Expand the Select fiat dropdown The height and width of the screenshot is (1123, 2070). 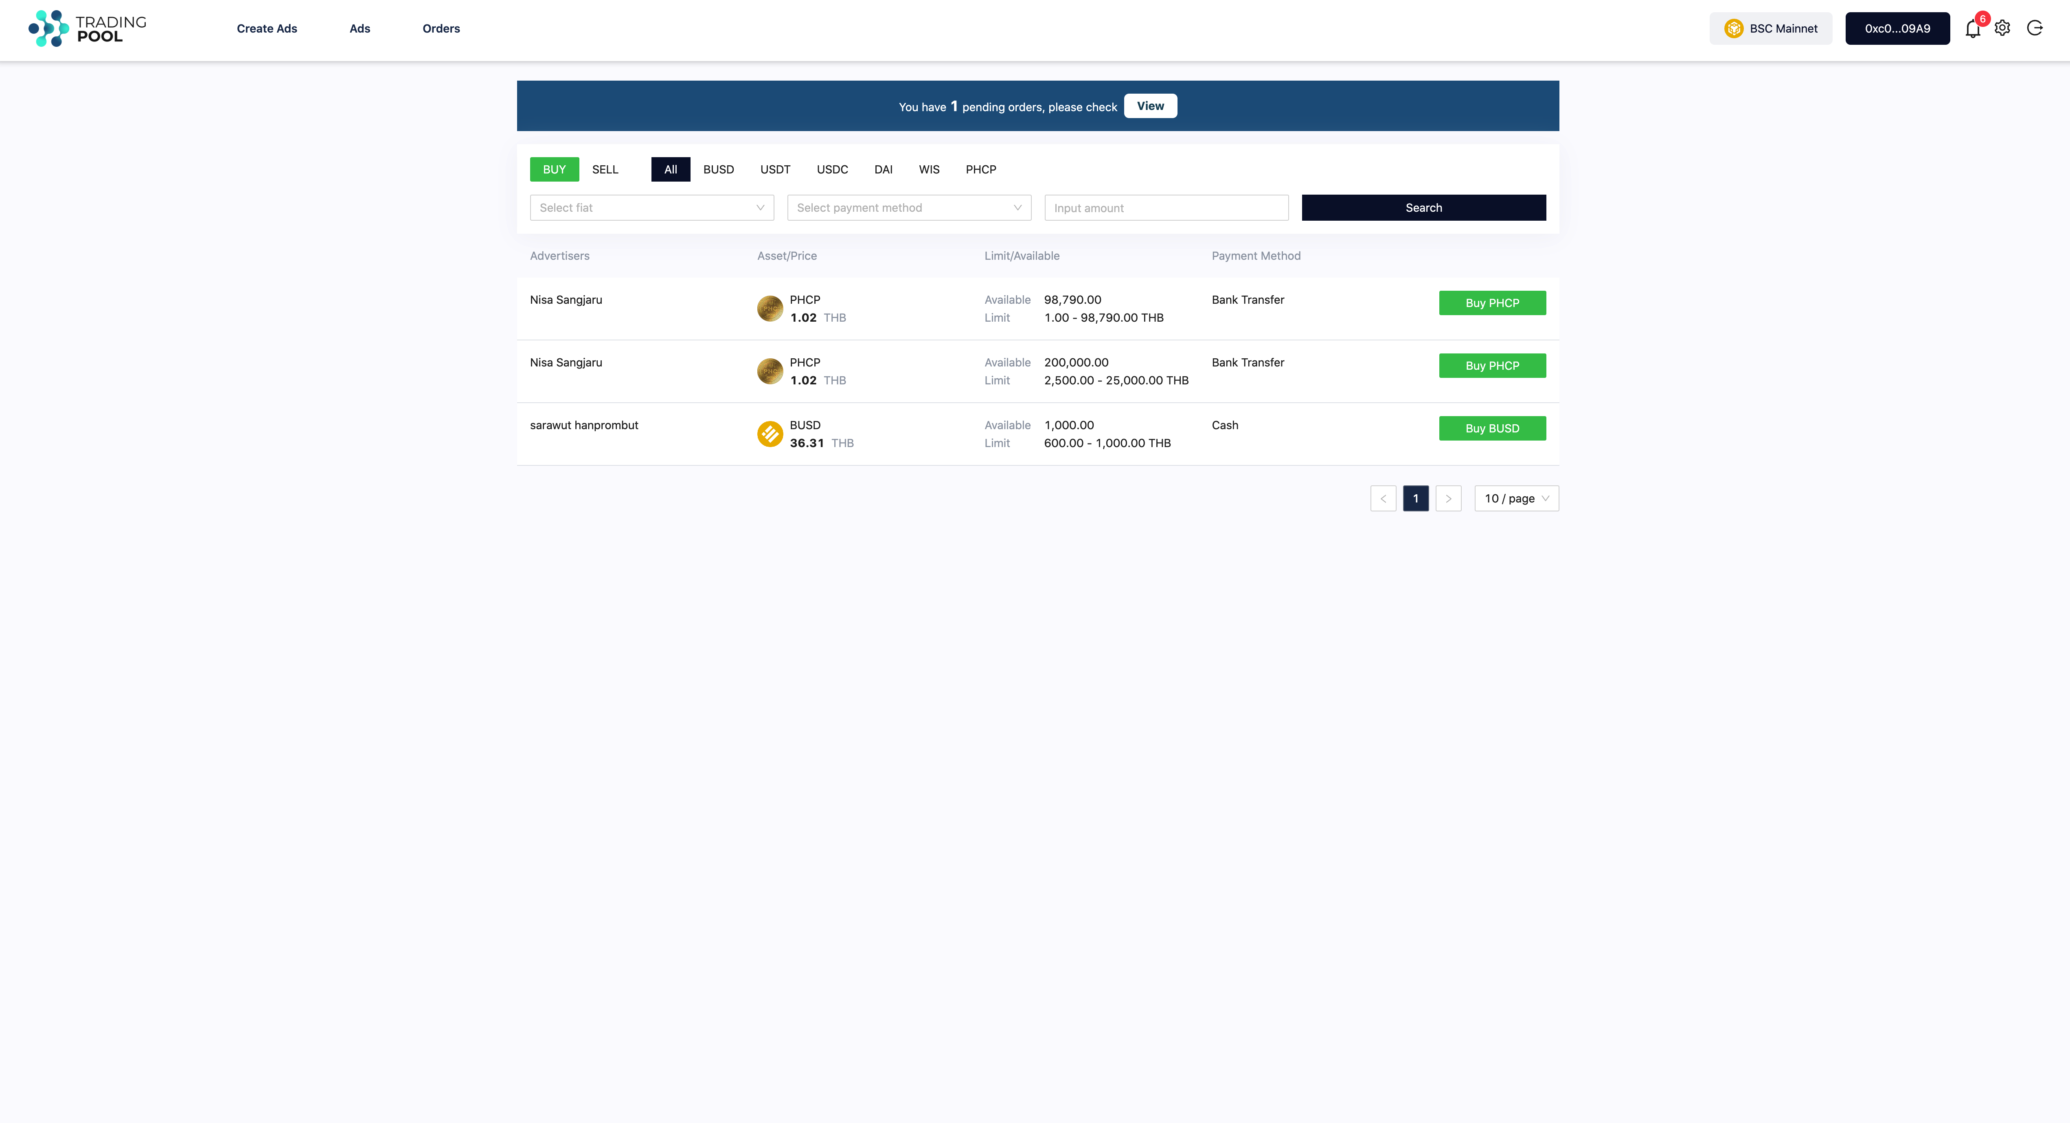coord(651,207)
